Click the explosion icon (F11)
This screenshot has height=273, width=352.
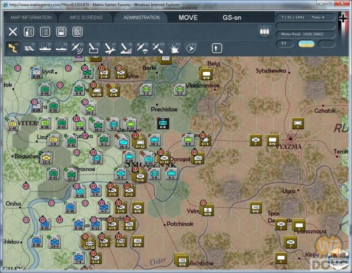coord(175,48)
